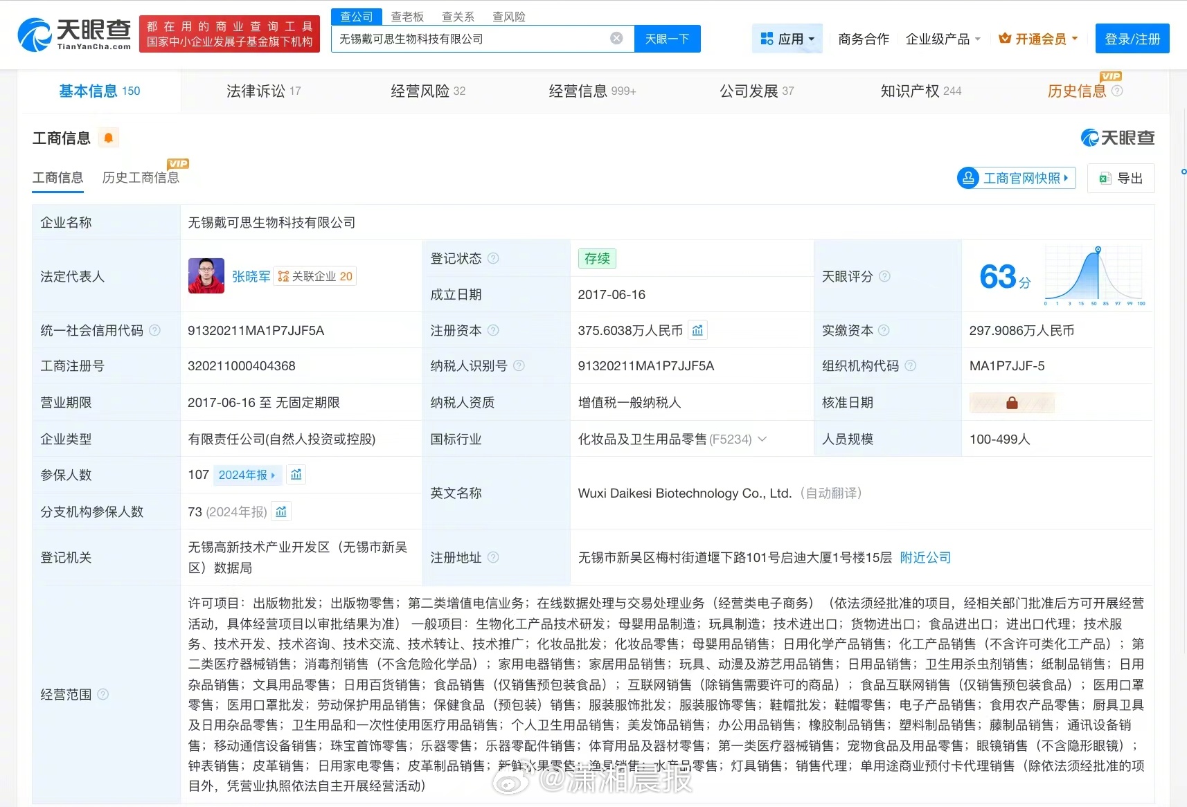The image size is (1187, 807).
Task: Open the registered capital chart icon
Action: tap(697, 331)
